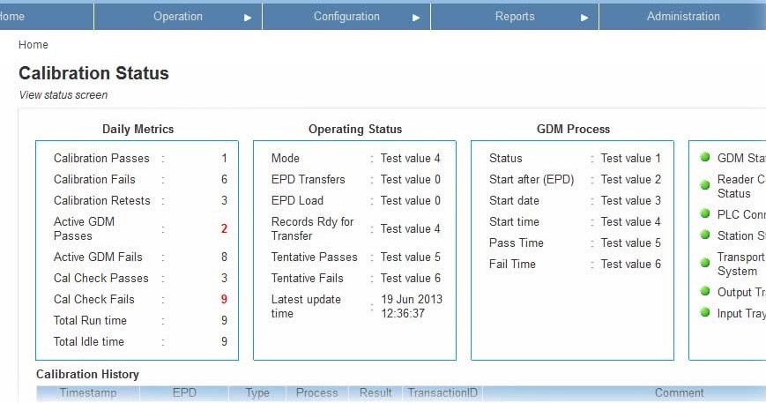Screen dimensions: 766x403
Task: Open the Administration menu
Action: pyautogui.click(x=683, y=17)
